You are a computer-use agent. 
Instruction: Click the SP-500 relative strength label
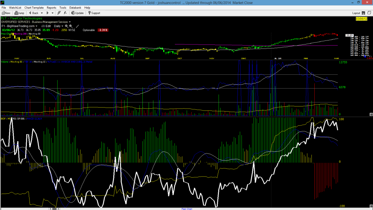point(19,118)
